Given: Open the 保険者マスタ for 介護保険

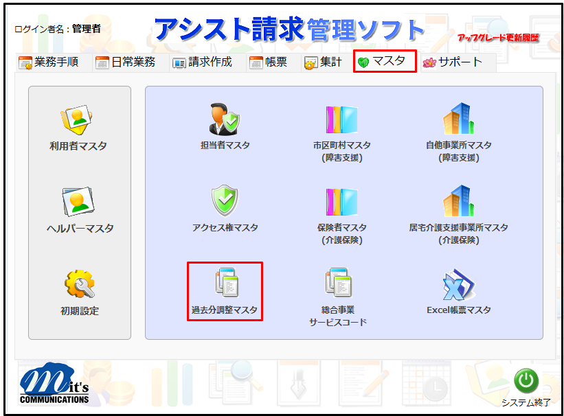Looking at the screenshot, I should [x=341, y=203].
